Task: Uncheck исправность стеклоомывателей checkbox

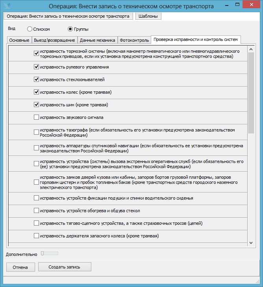Action: click(36, 80)
